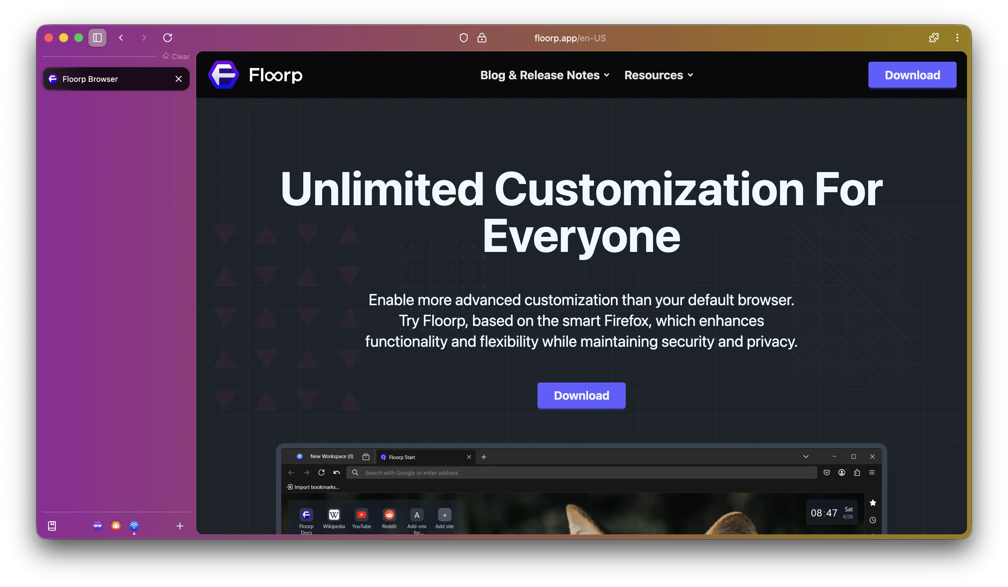Switch to the orange suitcase workspace

[x=116, y=526]
